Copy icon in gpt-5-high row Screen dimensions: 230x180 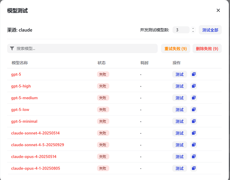(194, 86)
